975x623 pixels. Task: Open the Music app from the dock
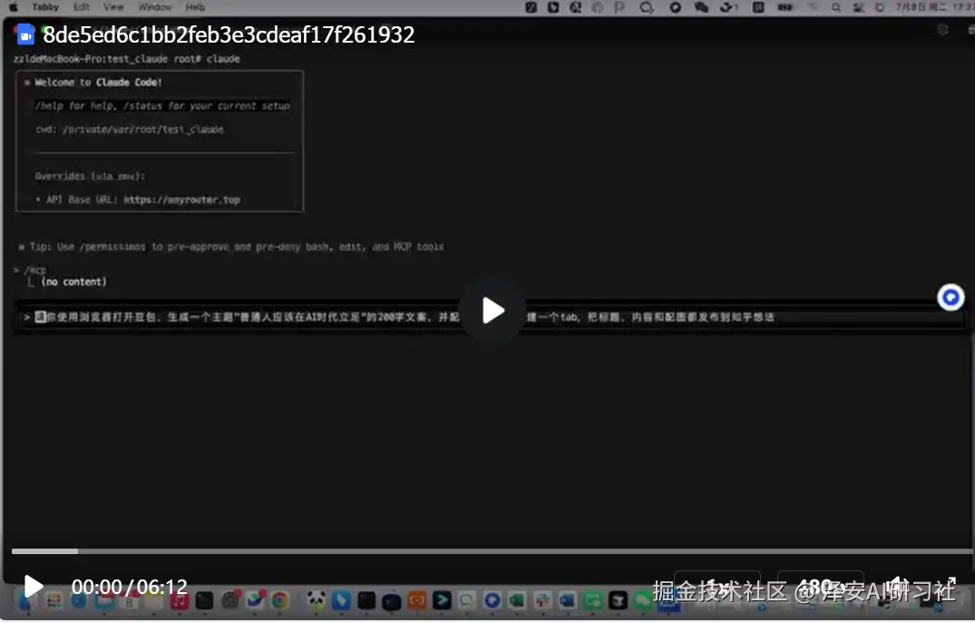point(179,600)
